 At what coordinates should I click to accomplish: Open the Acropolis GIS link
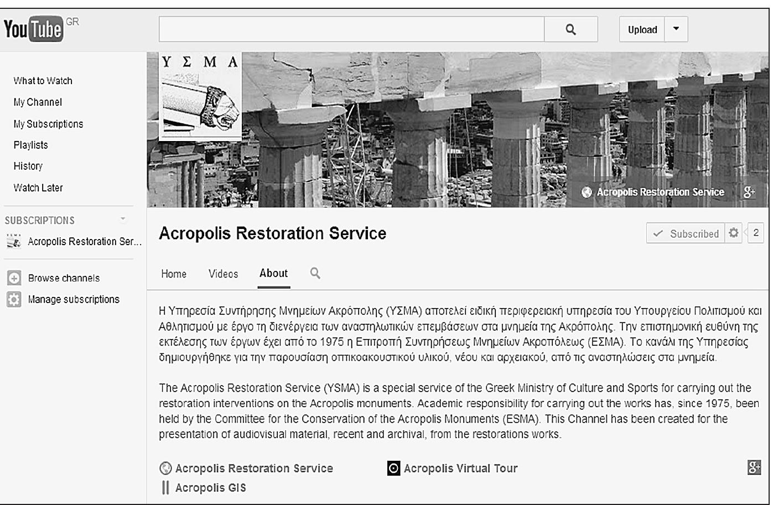(210, 488)
